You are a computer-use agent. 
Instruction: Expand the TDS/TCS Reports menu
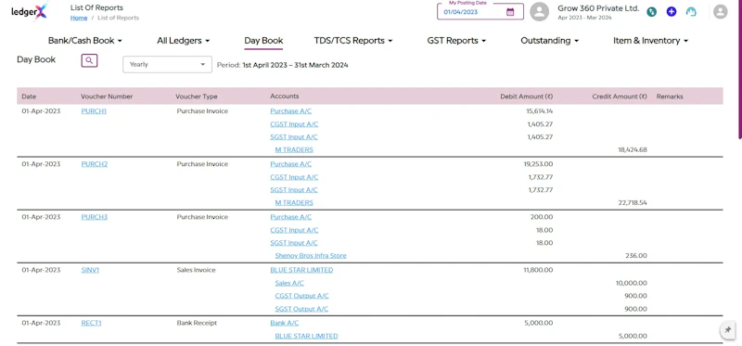[x=353, y=41]
